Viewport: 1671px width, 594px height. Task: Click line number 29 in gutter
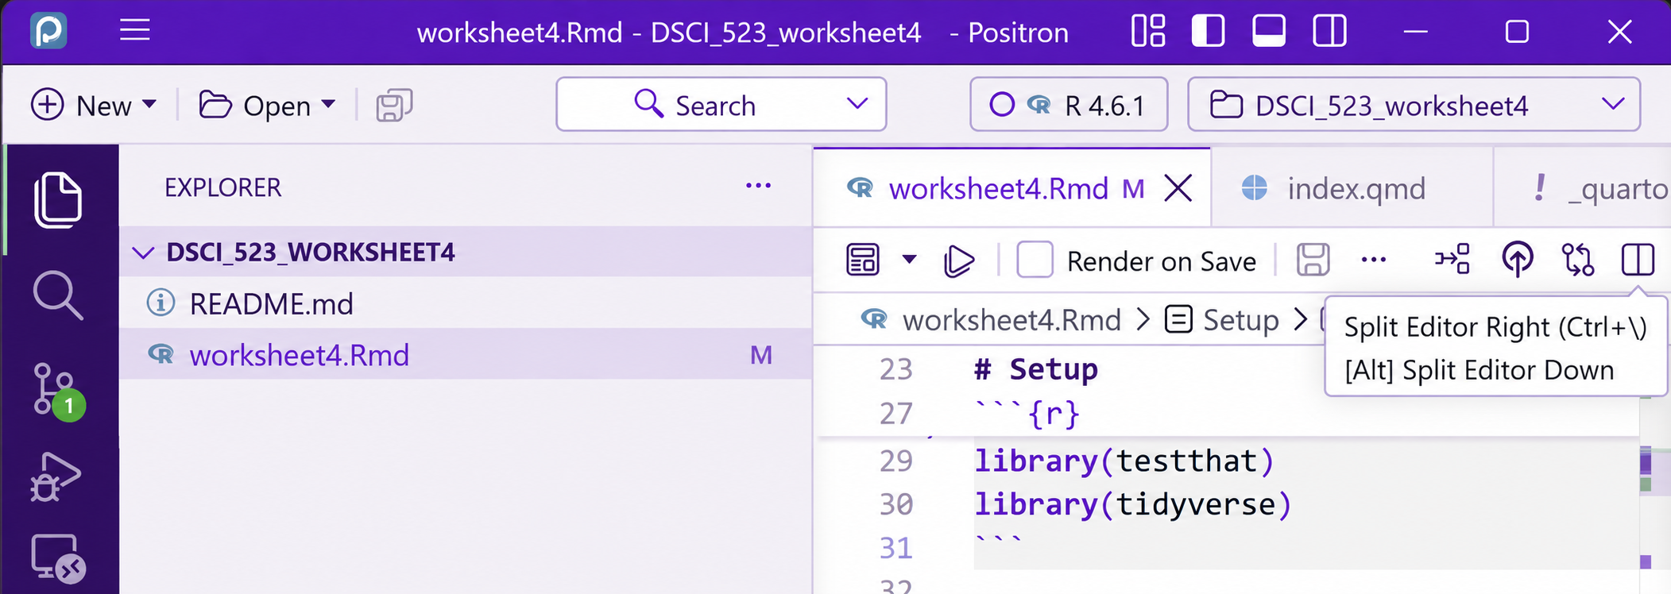click(896, 461)
